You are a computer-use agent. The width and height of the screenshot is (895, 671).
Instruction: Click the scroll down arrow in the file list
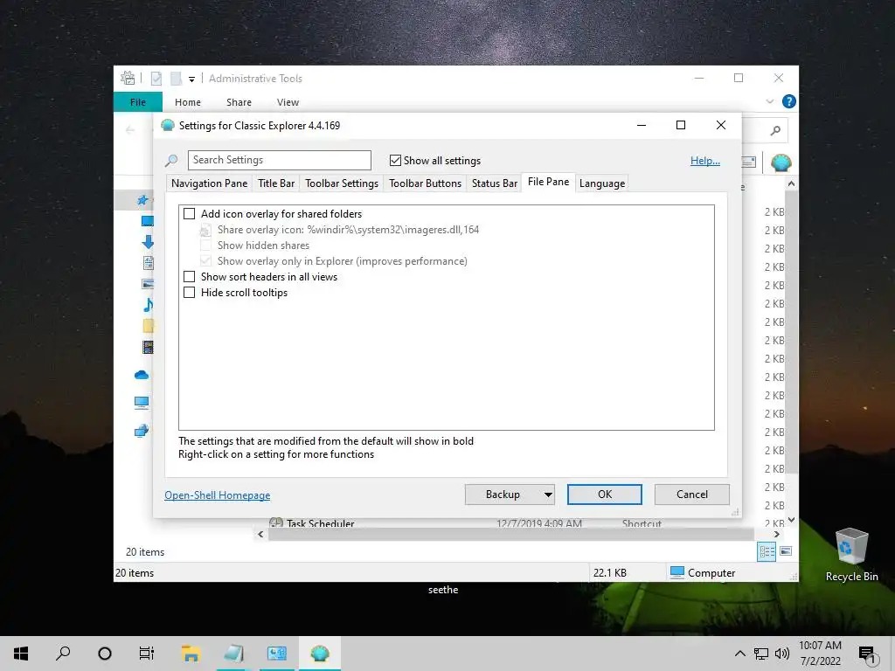pos(791,520)
